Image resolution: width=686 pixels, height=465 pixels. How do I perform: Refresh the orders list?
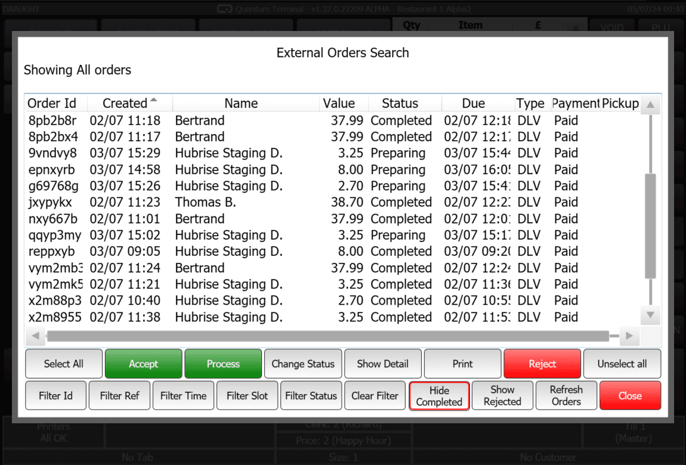point(566,395)
